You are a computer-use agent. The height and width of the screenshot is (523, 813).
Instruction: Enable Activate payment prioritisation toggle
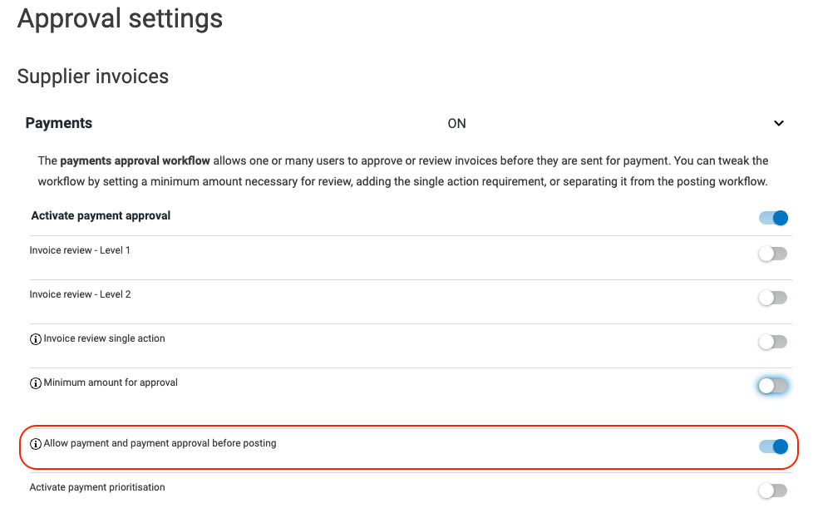point(773,491)
